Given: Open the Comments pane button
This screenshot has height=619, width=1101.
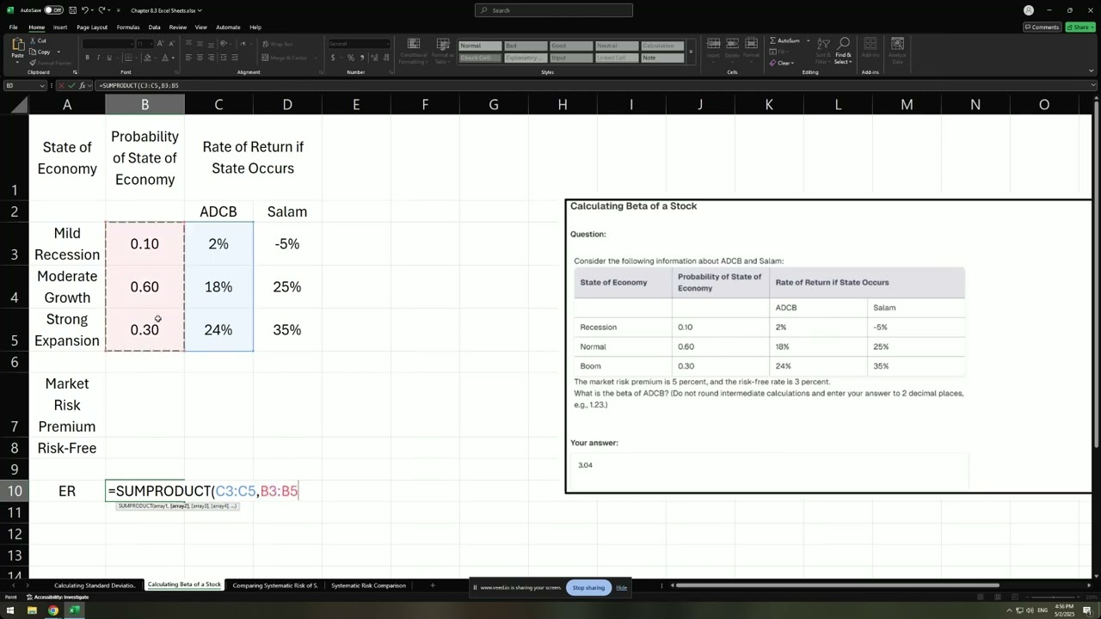Looking at the screenshot, I should (1042, 27).
